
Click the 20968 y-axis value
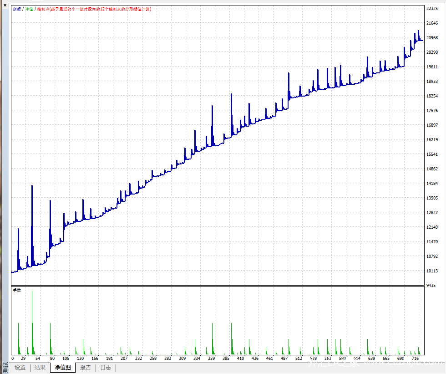point(432,37)
